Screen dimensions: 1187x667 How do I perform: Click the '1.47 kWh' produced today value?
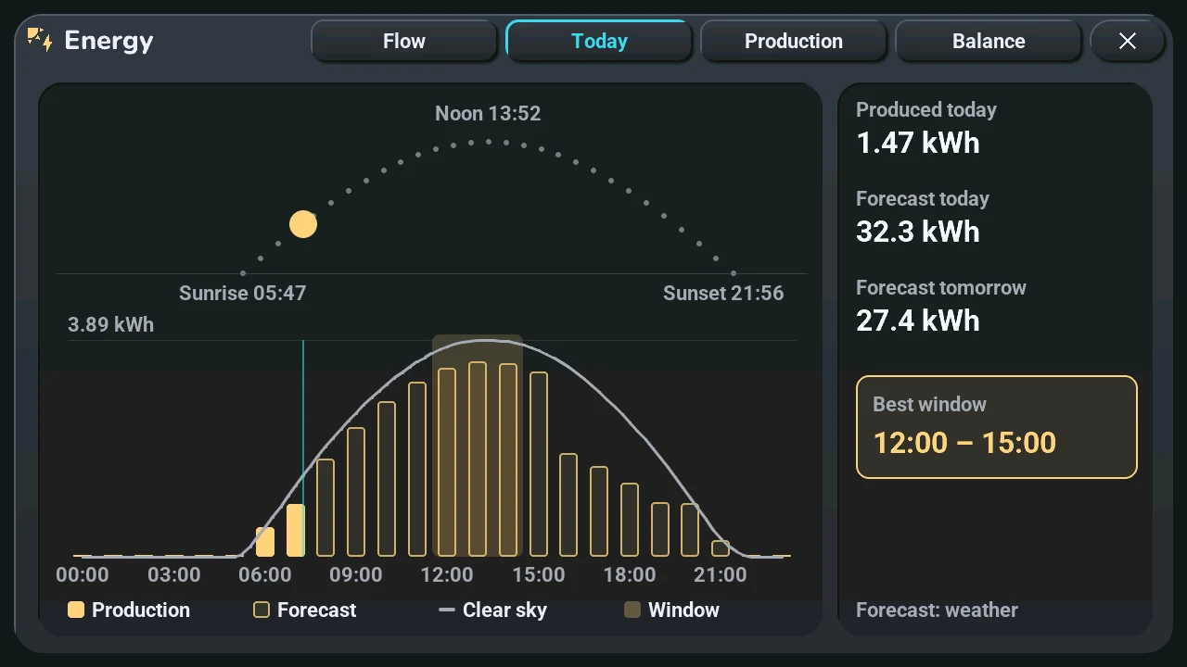pos(918,143)
